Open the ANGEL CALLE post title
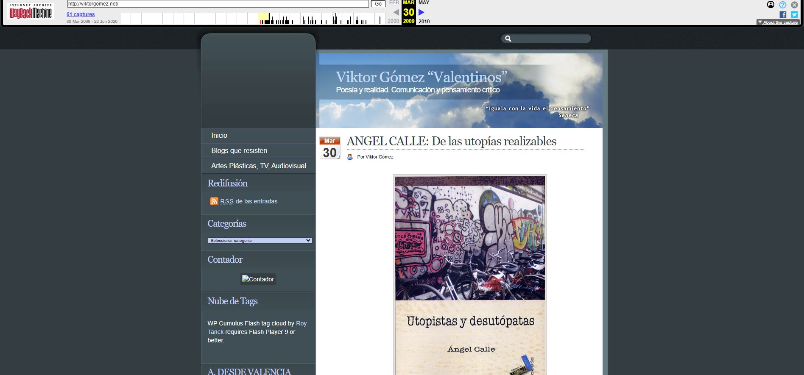Viewport: 804px width, 375px height. click(x=451, y=141)
